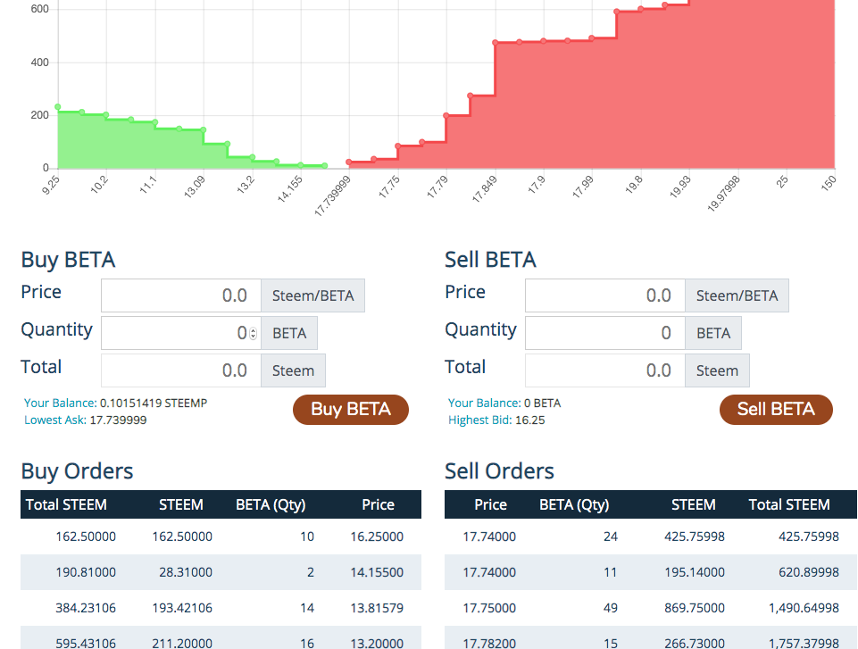This screenshot has height=649, width=858.
Task: Click the Highest Bid link
Action: pyautogui.click(x=479, y=420)
